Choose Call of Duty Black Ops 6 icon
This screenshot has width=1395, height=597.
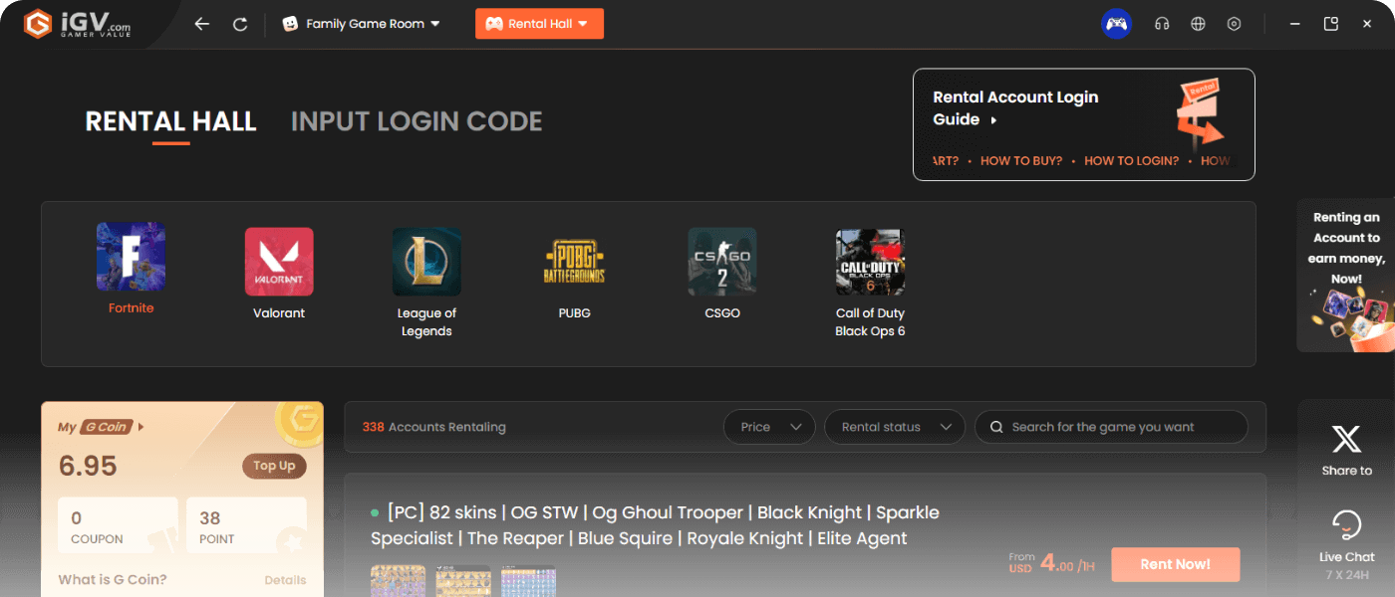[870, 262]
